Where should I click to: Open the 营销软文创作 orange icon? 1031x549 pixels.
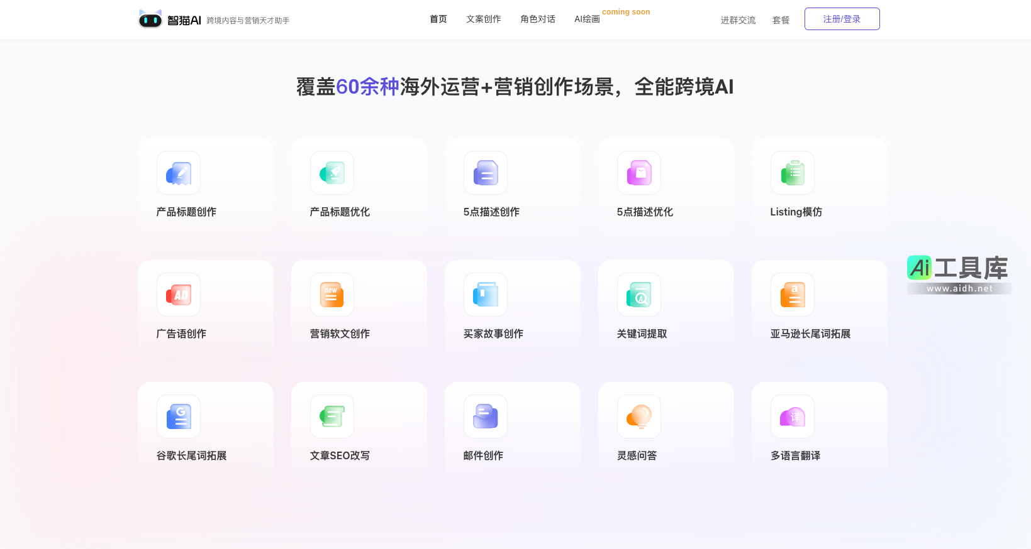(x=332, y=295)
